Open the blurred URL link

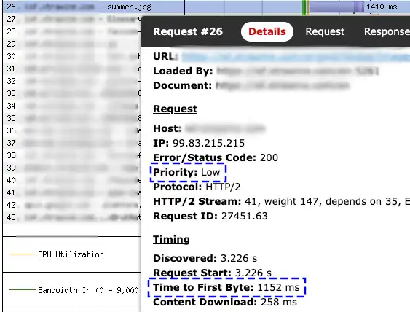click(296, 57)
